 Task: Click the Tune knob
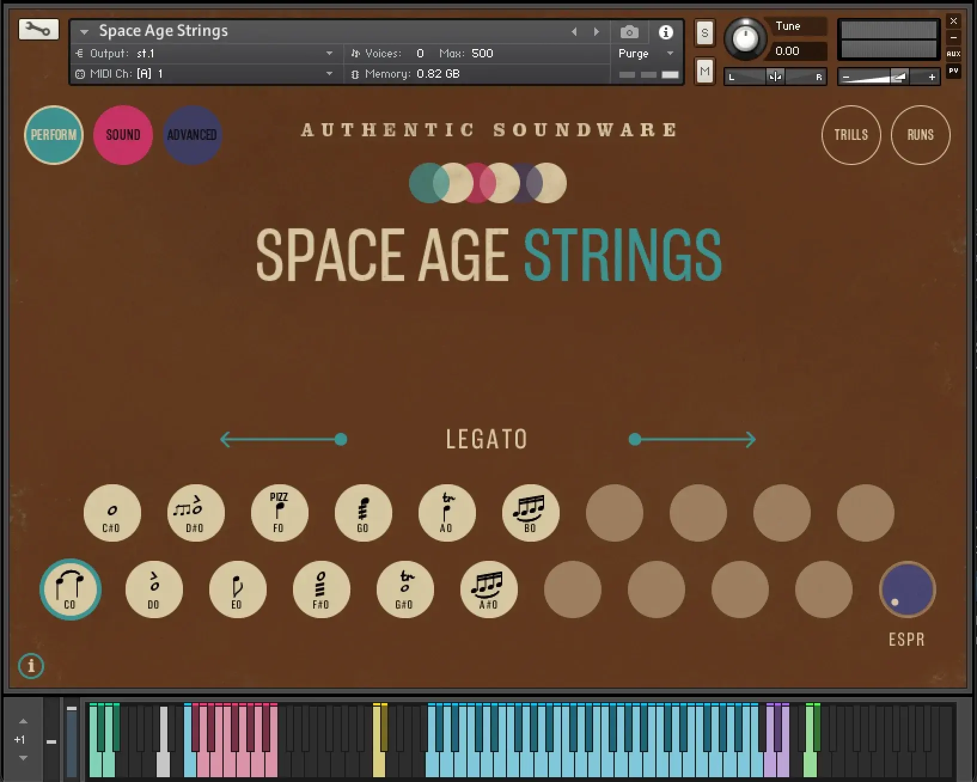coord(745,39)
